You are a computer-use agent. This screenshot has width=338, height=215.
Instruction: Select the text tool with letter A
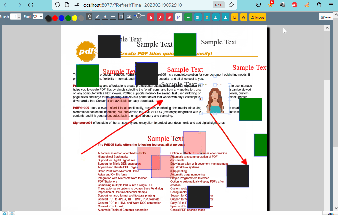click(x=105, y=17)
